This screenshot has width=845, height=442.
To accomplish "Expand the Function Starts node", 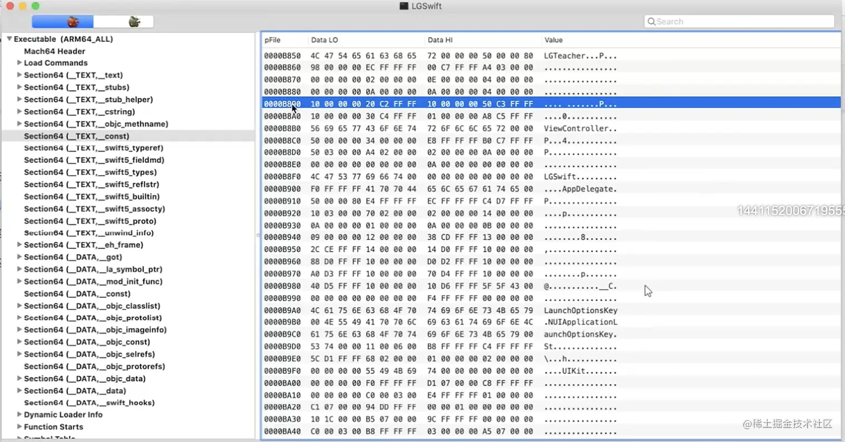I will coord(20,427).
